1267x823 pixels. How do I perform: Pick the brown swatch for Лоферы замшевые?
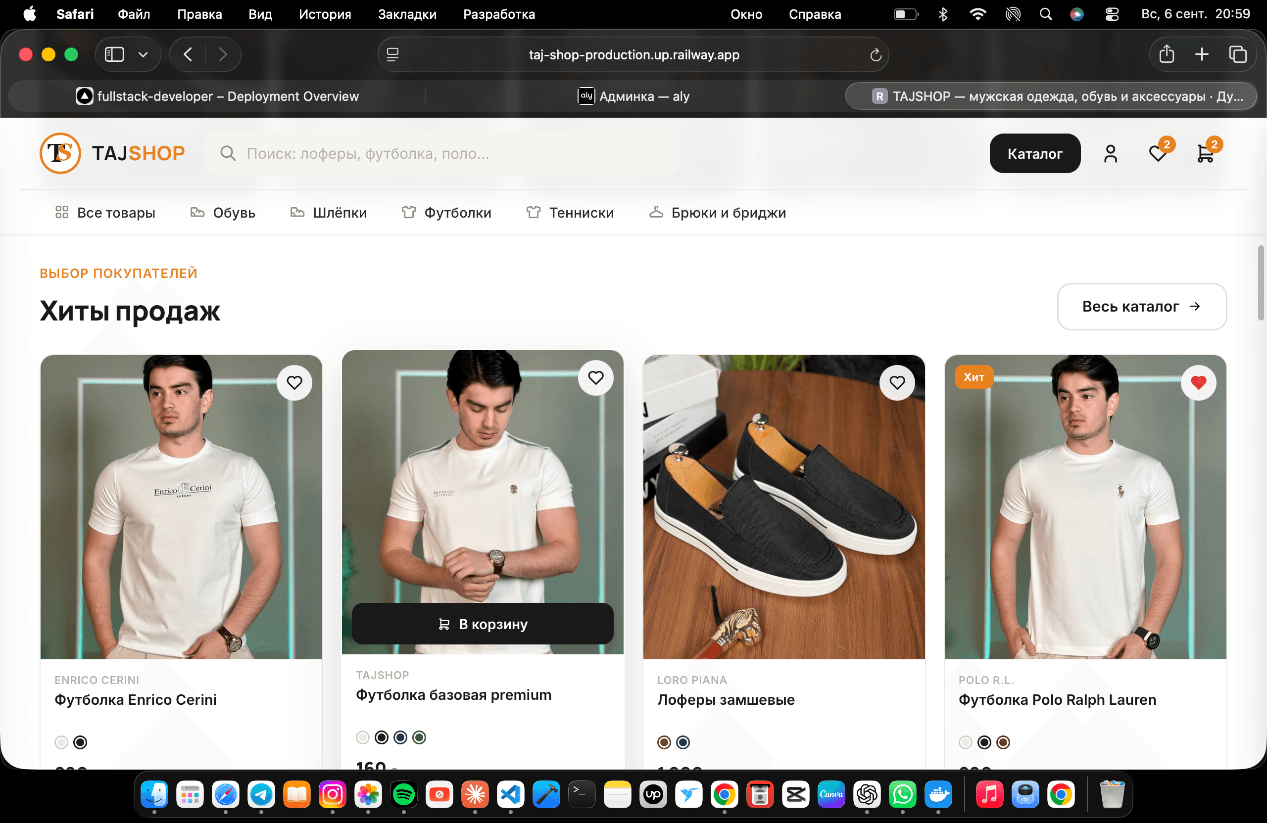point(664,742)
